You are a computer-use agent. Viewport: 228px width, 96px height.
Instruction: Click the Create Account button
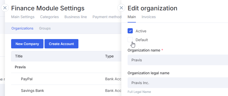point(61,44)
